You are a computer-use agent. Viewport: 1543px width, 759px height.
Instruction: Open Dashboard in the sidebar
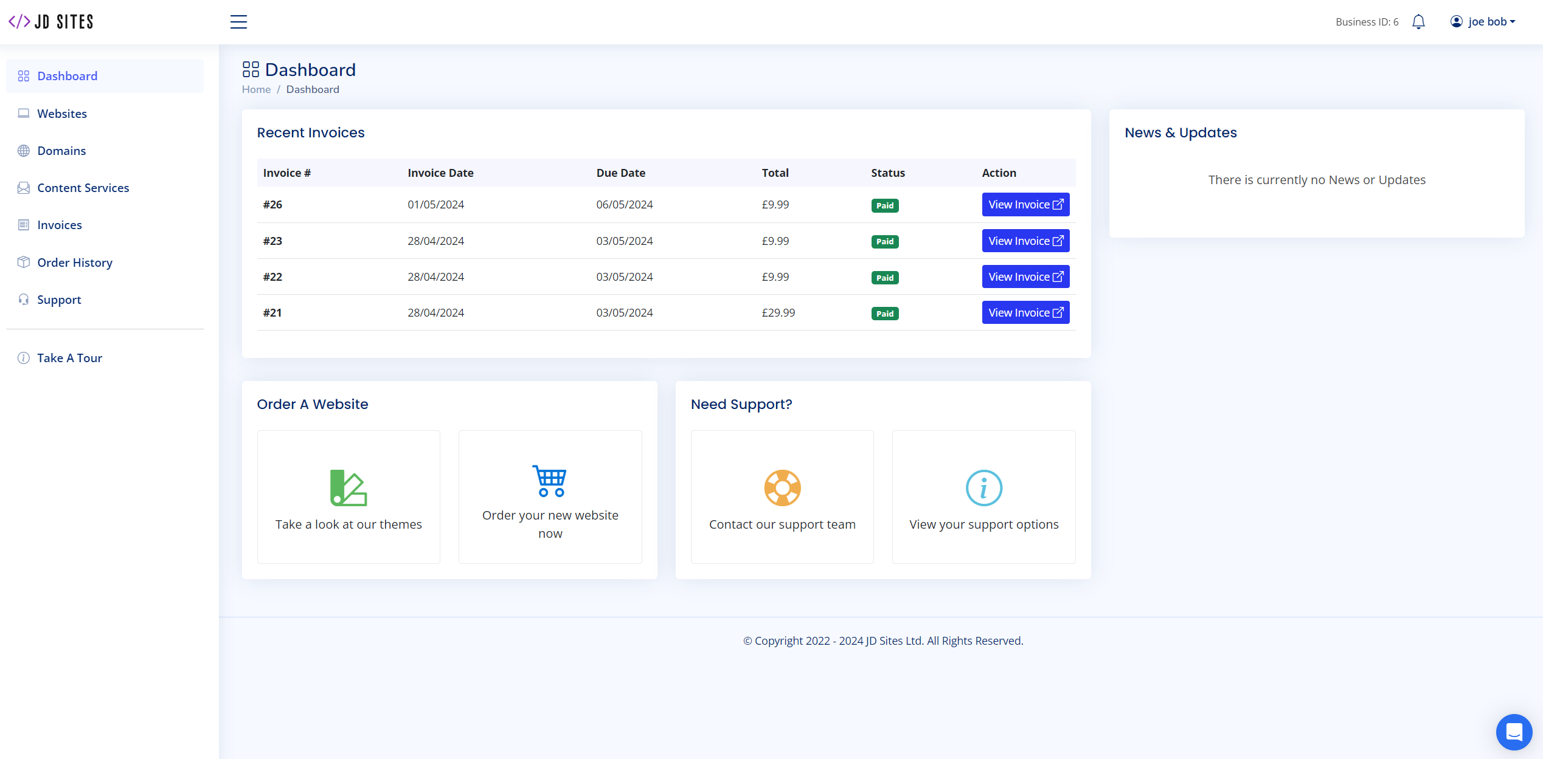click(105, 76)
